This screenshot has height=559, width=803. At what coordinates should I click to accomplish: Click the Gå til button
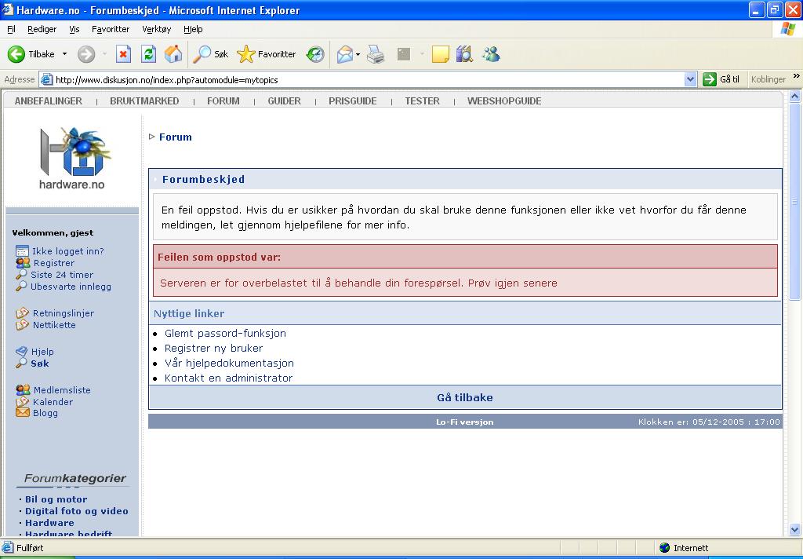[x=721, y=79]
